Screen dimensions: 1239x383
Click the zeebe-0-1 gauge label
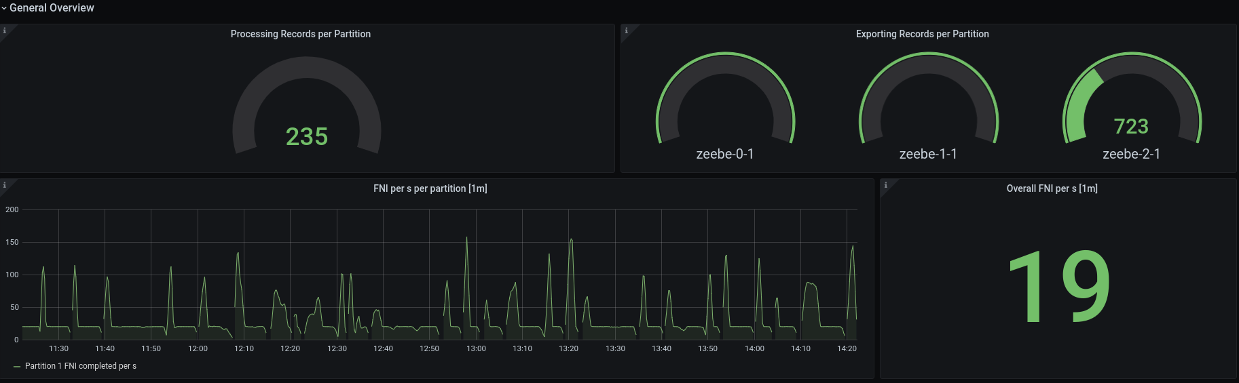[725, 154]
